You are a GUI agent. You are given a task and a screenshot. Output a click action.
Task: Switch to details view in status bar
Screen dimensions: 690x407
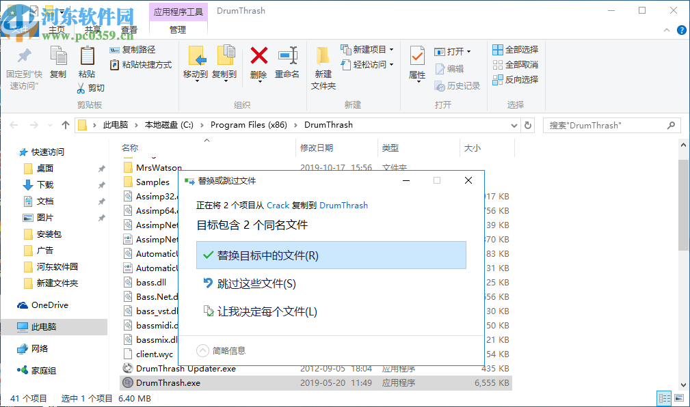point(663,398)
